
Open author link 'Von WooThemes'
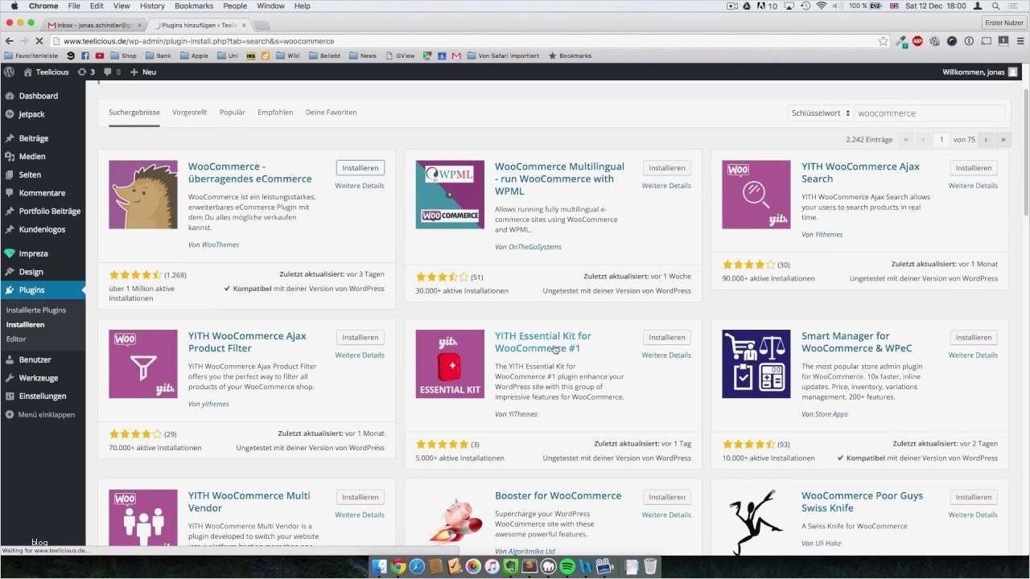(213, 244)
